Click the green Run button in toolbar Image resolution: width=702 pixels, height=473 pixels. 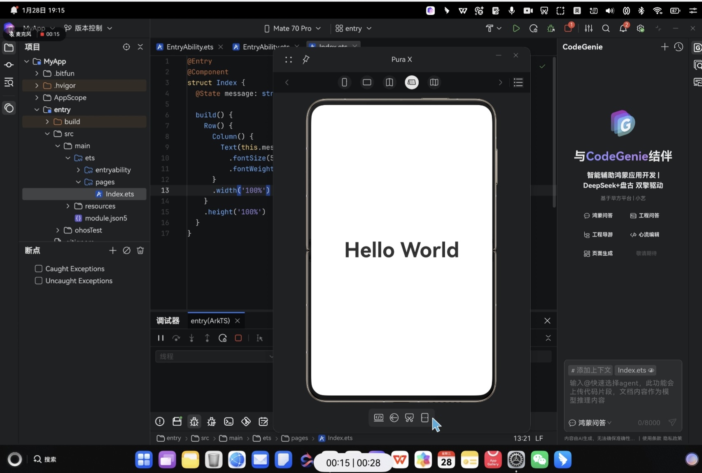tap(516, 28)
